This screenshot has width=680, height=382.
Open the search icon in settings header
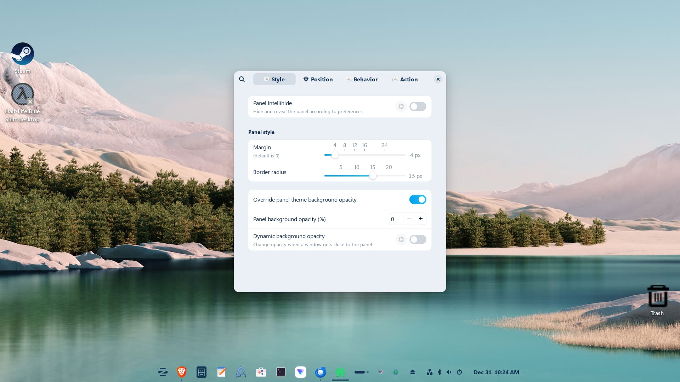pyautogui.click(x=242, y=79)
